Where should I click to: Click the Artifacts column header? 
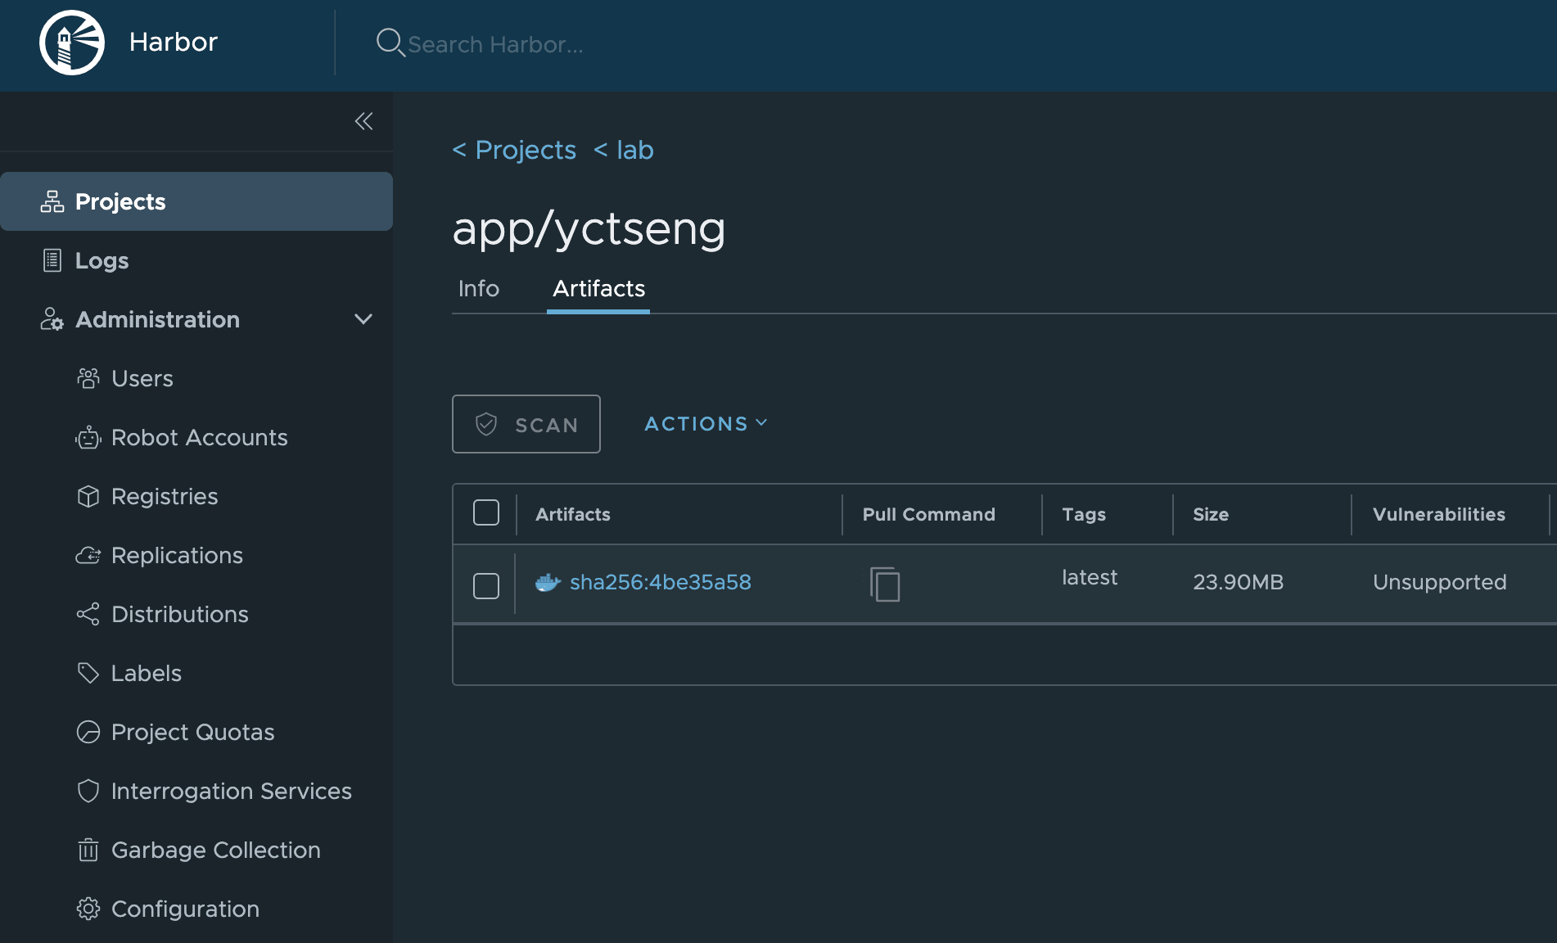573,514
